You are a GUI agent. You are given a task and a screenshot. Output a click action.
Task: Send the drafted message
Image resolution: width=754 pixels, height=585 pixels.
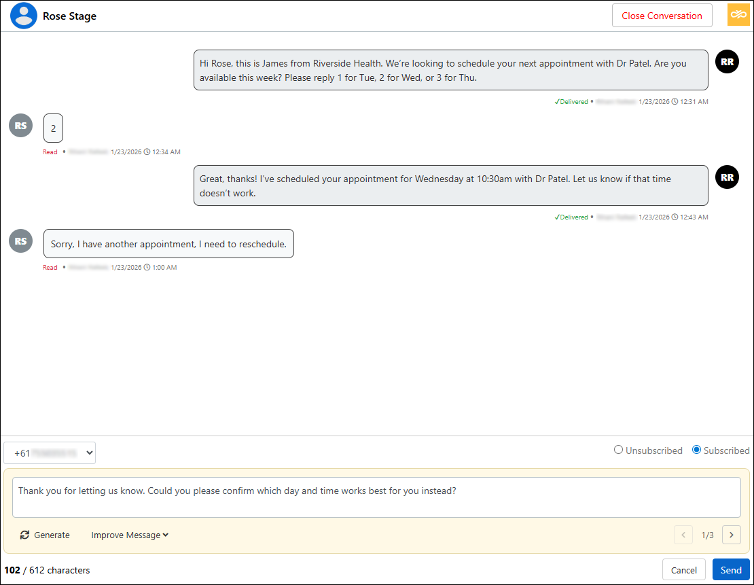click(731, 570)
